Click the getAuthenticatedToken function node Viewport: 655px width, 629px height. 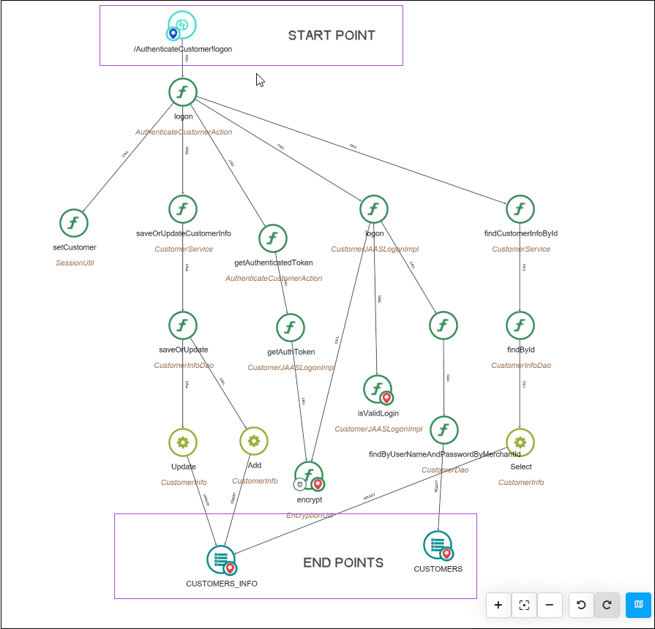(x=273, y=238)
